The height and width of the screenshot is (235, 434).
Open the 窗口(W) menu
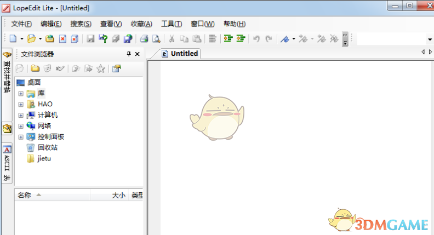203,24
